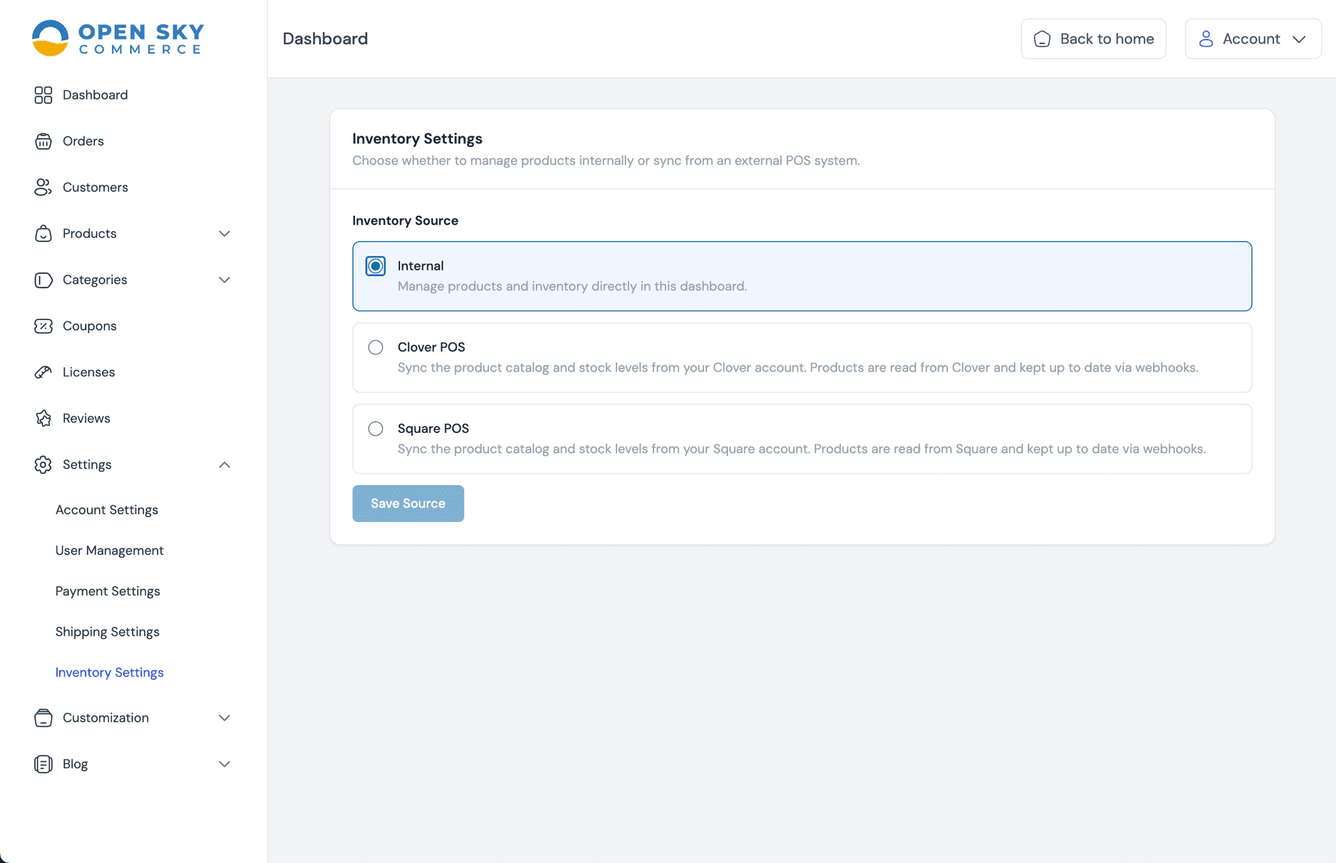Click the Settings gear icon in sidebar
The image size is (1336, 863).
coord(43,465)
